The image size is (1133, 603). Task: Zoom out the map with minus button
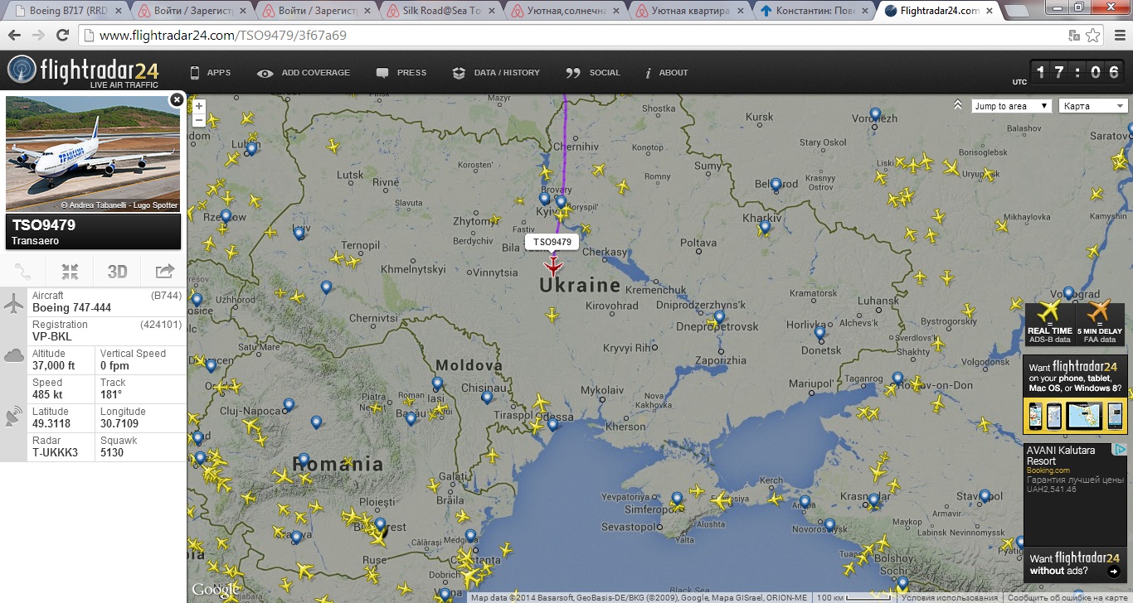point(198,120)
